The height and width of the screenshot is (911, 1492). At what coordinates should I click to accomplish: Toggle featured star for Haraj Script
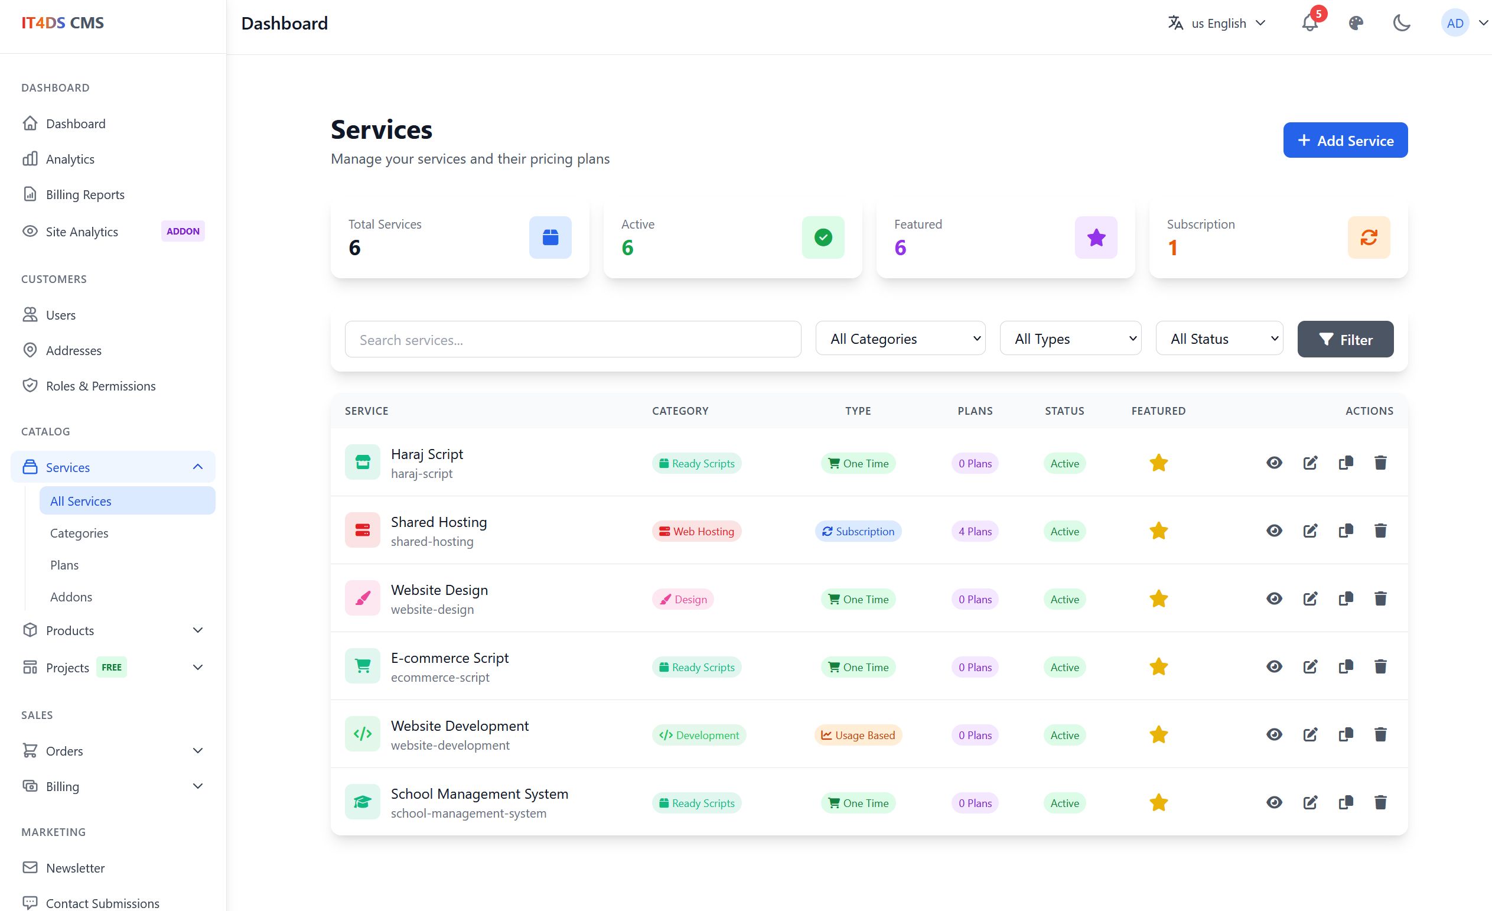point(1158,463)
